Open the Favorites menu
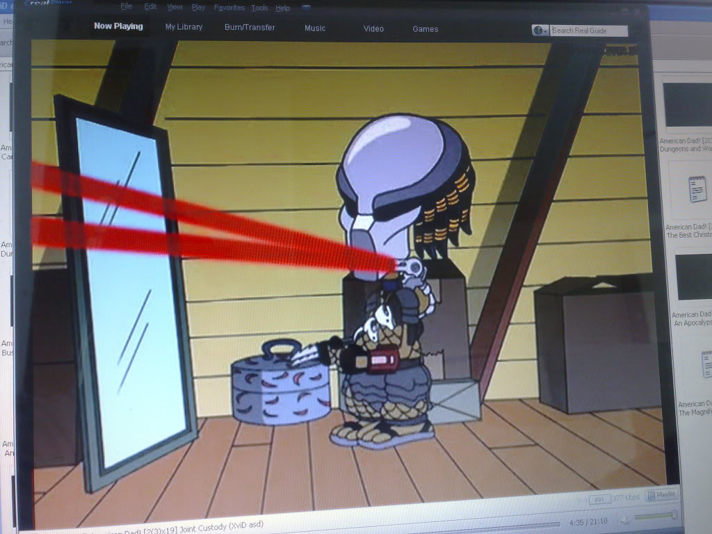The image size is (712, 534). (229, 7)
